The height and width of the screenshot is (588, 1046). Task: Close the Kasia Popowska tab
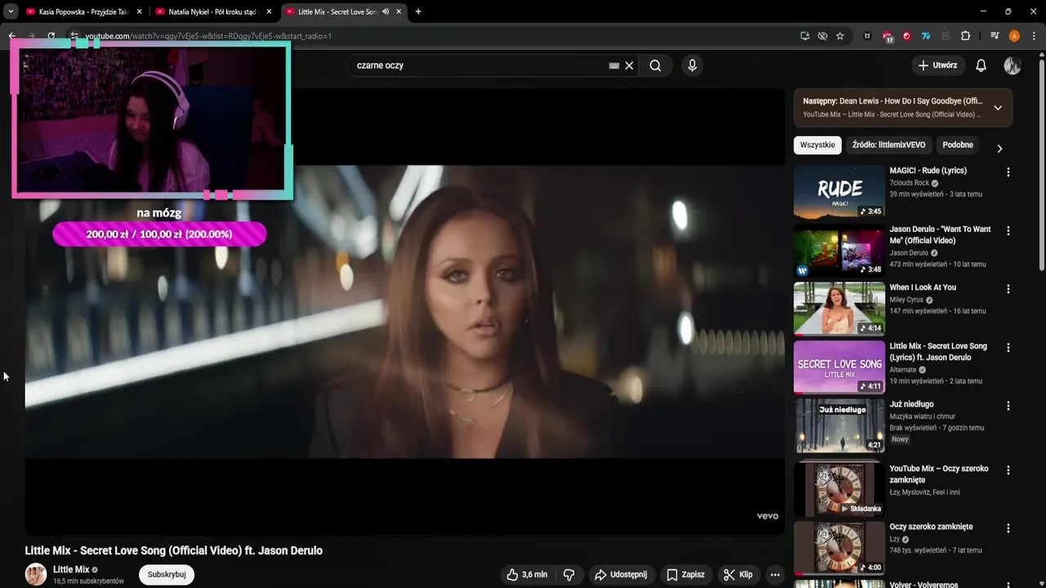tap(139, 11)
